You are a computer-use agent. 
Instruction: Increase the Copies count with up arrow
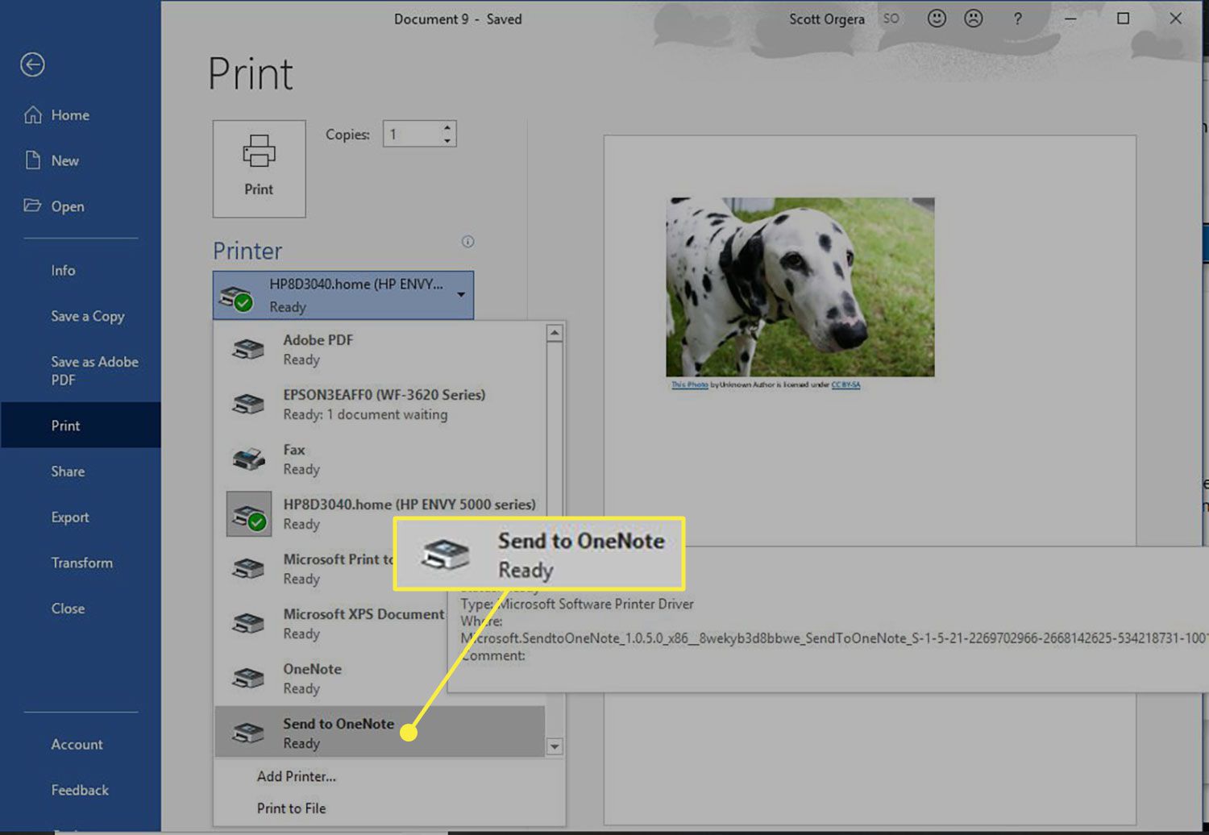(447, 127)
